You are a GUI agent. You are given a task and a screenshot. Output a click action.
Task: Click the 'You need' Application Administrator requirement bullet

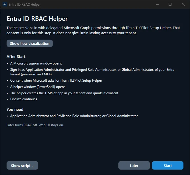tap(74, 116)
